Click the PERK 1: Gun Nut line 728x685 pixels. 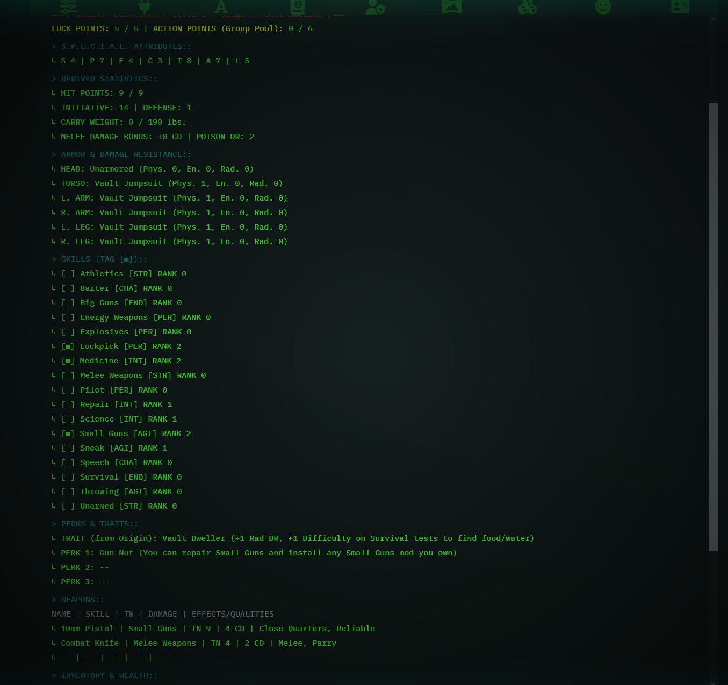pyautogui.click(x=254, y=553)
